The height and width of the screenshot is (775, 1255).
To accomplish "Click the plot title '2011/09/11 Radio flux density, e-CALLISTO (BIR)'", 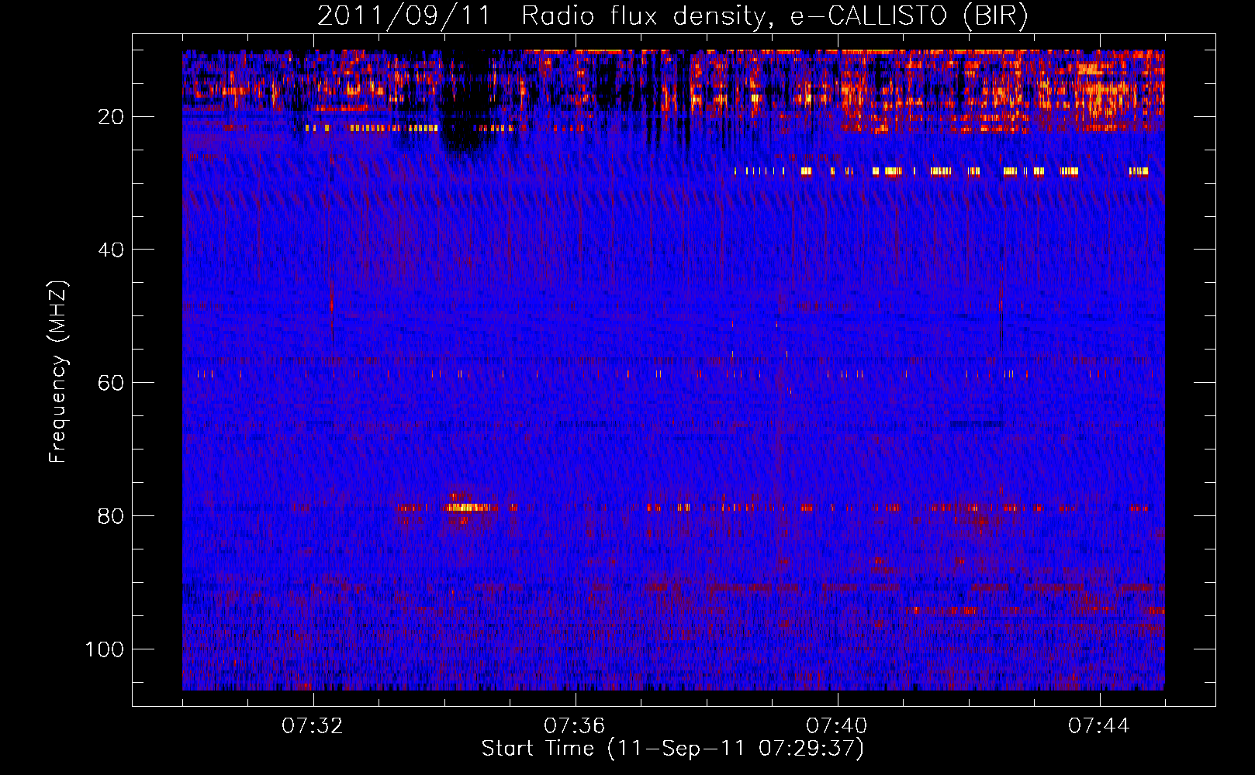I will (672, 15).
